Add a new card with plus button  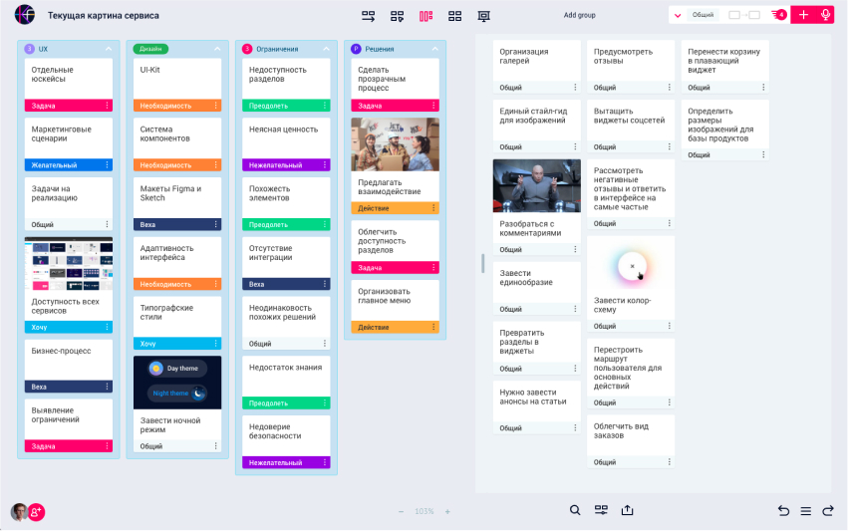coord(803,15)
